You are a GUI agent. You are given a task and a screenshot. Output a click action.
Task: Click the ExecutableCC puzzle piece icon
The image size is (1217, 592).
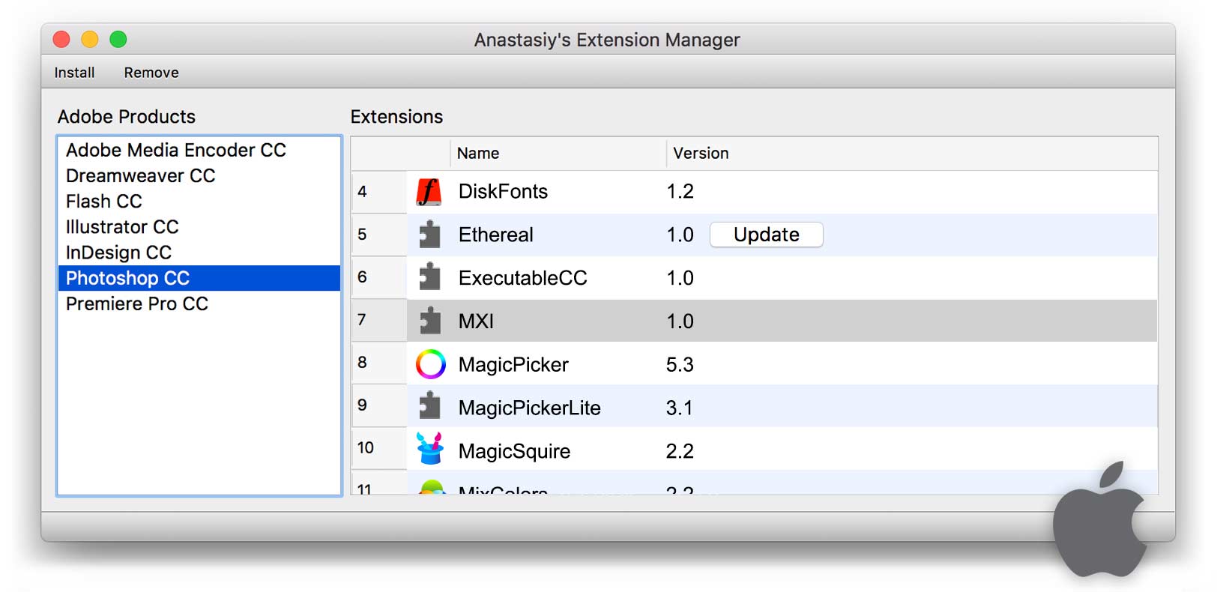(x=429, y=277)
